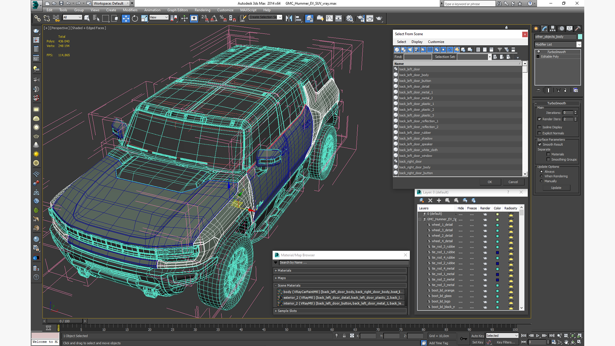Activate Select and Rotate tool

(135, 18)
